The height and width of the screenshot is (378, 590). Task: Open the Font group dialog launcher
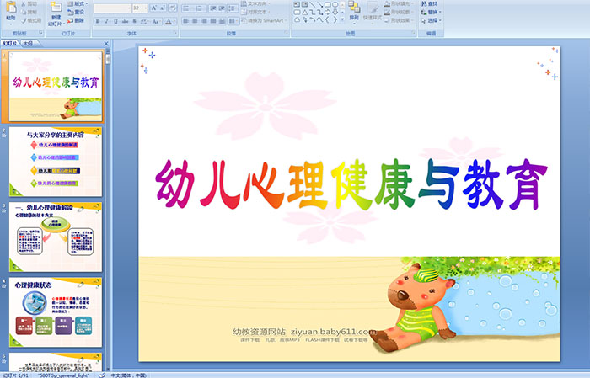175,34
